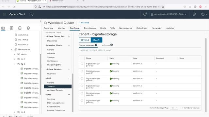Screen dimensions: 209x117
Task: Open Archived Tenants settings
Action: click(55, 90)
